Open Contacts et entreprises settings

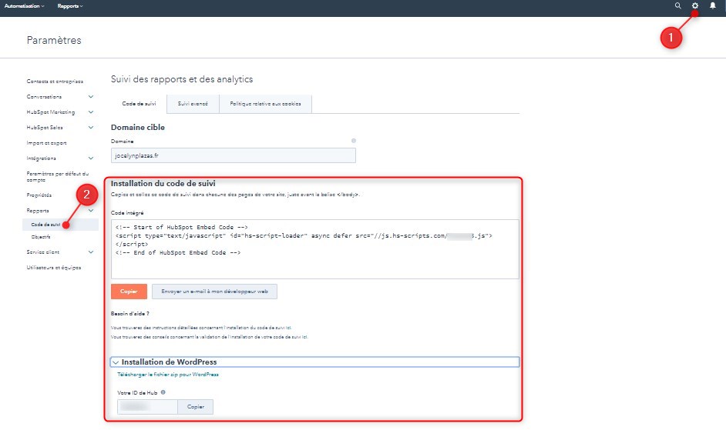coord(55,82)
